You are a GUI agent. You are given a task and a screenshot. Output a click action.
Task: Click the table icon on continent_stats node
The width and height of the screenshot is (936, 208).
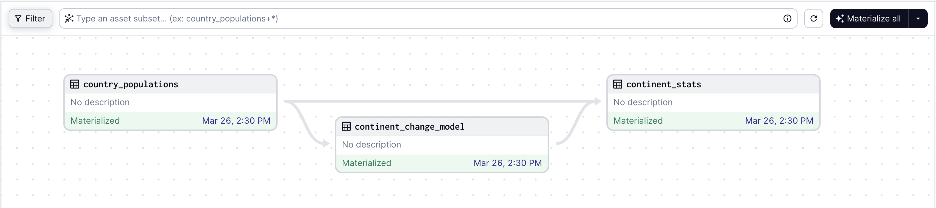pyautogui.click(x=618, y=84)
